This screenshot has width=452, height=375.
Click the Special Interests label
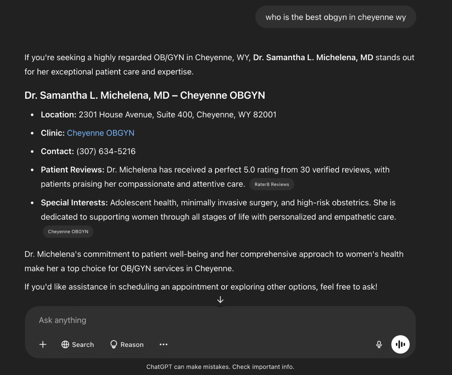click(74, 202)
